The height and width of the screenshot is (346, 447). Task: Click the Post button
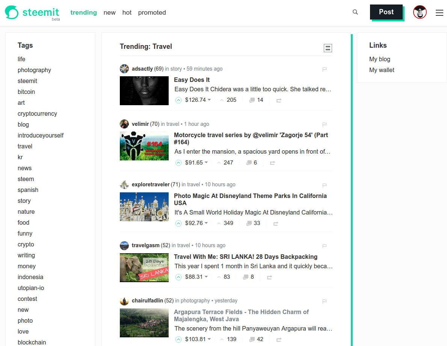[x=386, y=12]
